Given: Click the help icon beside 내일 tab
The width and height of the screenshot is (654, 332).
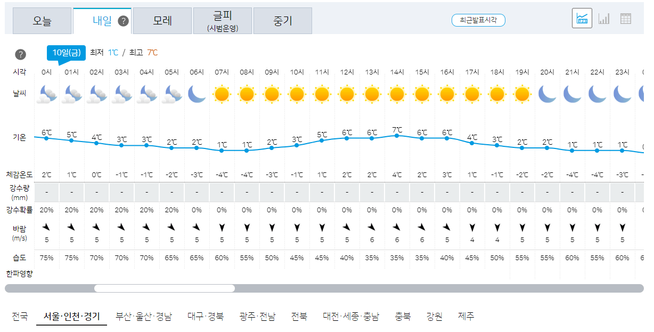Looking at the screenshot, I should tap(122, 21).
